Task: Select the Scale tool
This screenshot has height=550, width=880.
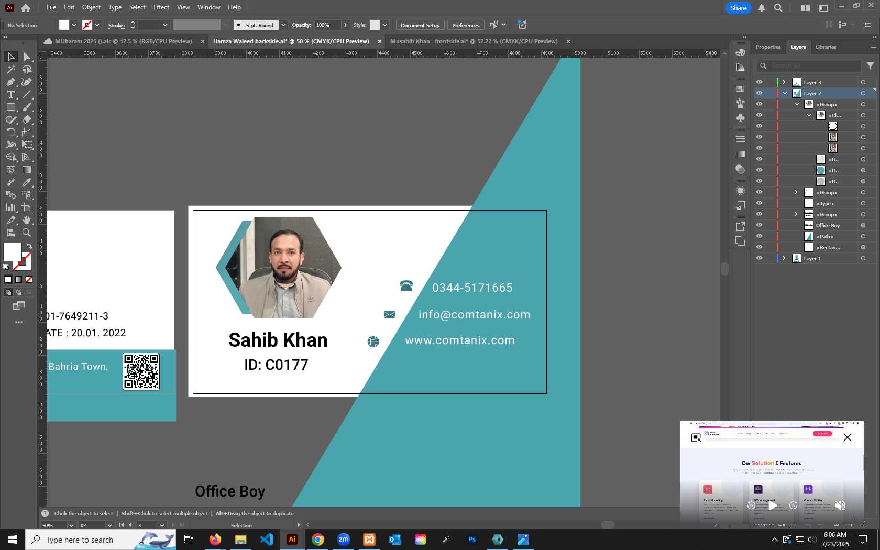Action: 27,132
